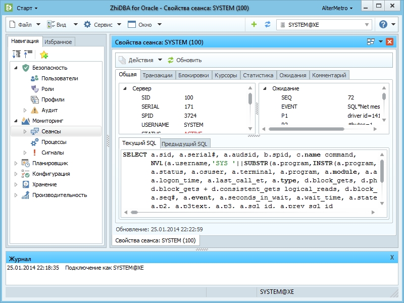Close the Журнал log panel
Screen dimensions: 404x303
(x=392, y=258)
